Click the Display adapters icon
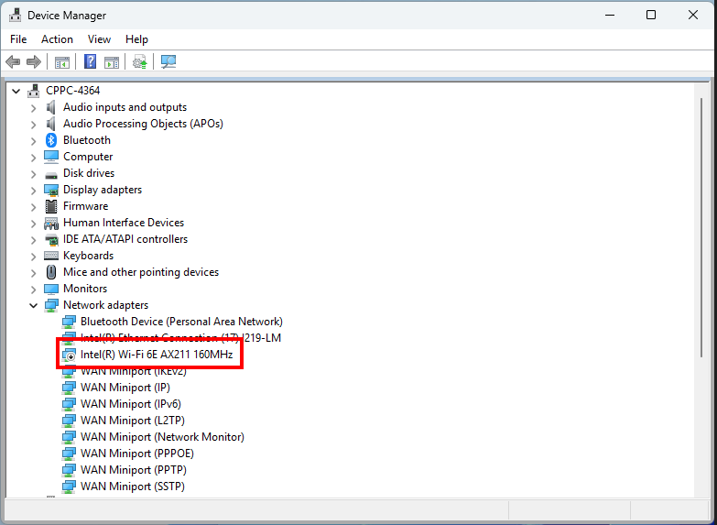The image size is (717, 525). pos(51,190)
